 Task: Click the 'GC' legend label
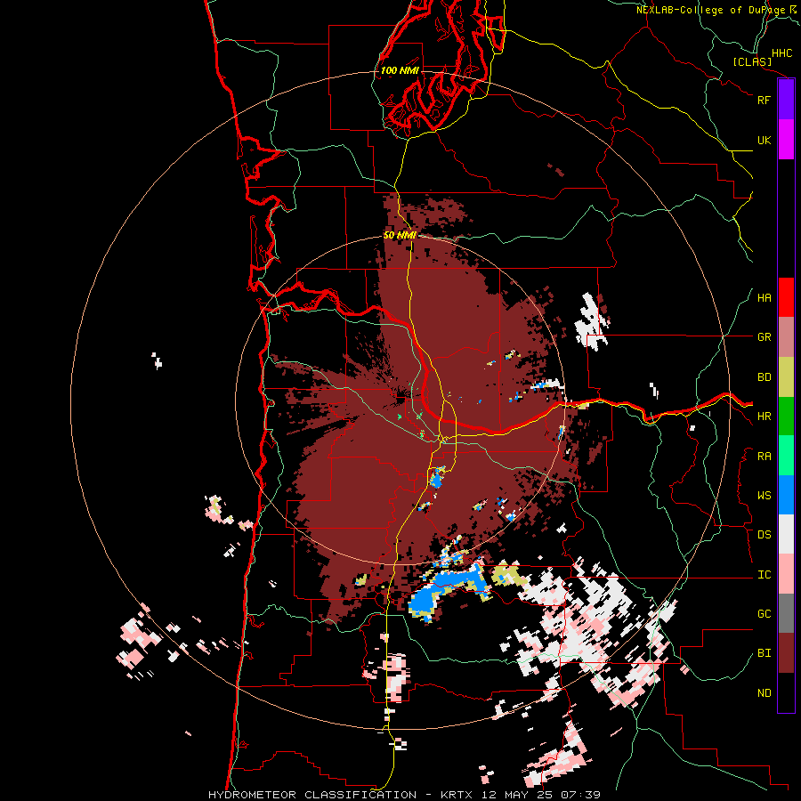pos(764,614)
